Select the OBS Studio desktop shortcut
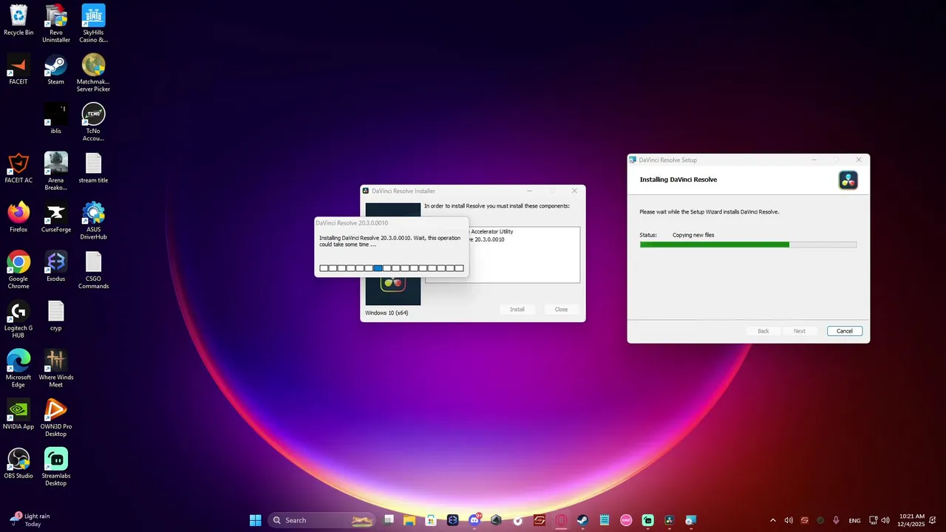The height and width of the screenshot is (532, 946). pos(18,464)
